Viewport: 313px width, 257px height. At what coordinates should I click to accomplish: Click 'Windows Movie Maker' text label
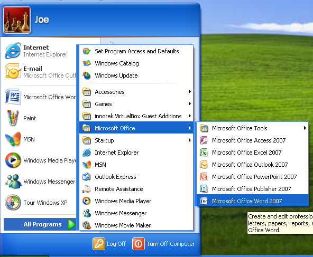pos(123,225)
